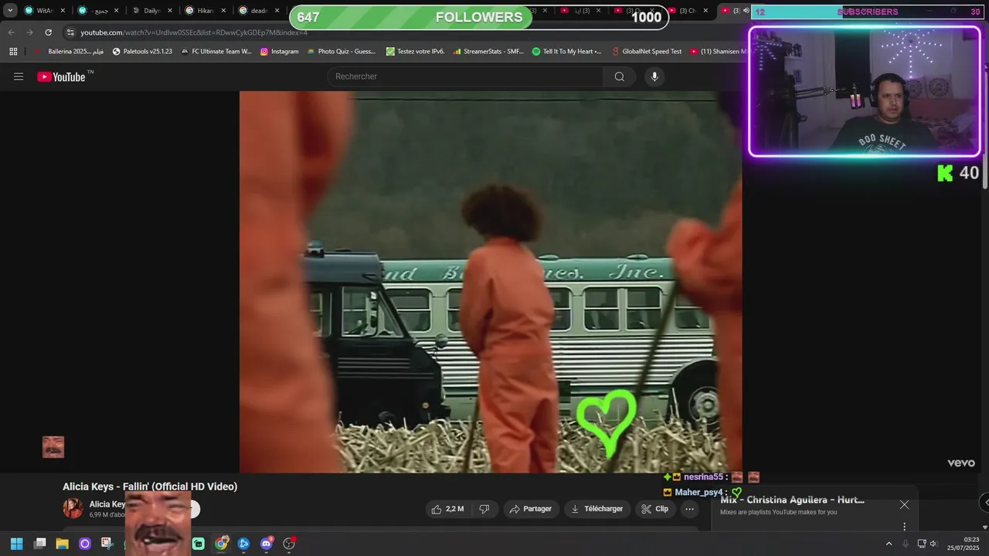Screen dimensions: 989x556
Task: Close the Mix Christina Aguilera playlist panel
Action: pyautogui.click(x=904, y=504)
